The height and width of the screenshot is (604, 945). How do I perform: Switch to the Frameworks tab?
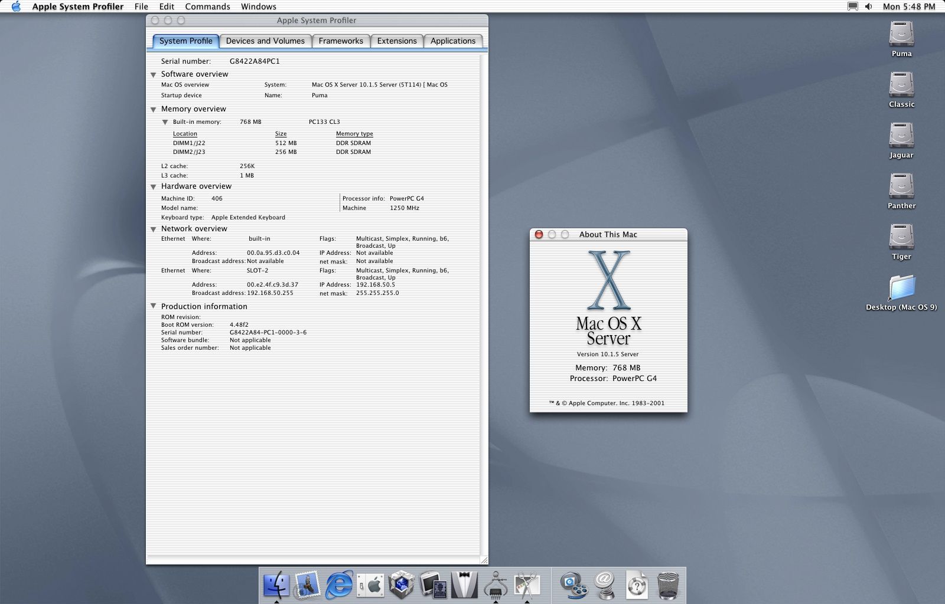pyautogui.click(x=341, y=41)
